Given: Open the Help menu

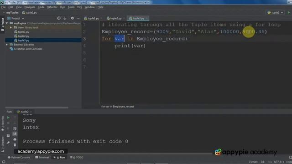Looking at the screenshot, I should (100, 7).
